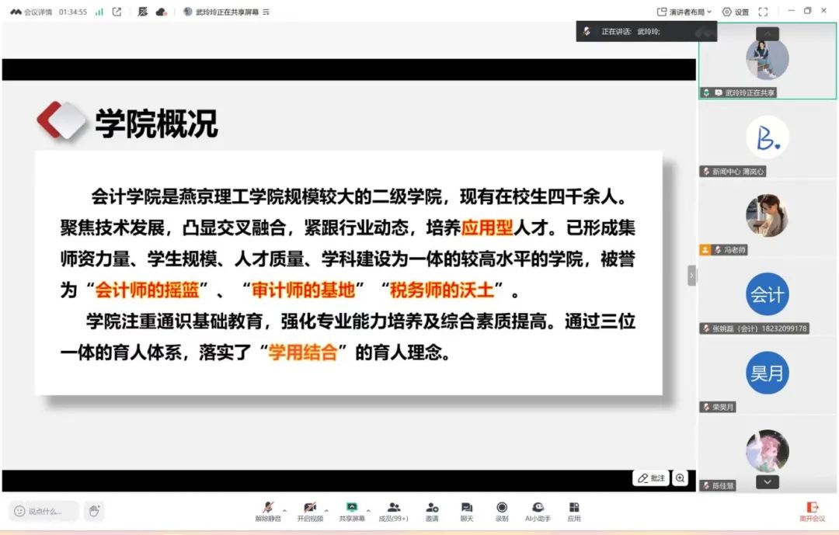Screen dimensions: 839x535
Task: Unmute microphone with 解除静音 button
Action: pos(268,510)
